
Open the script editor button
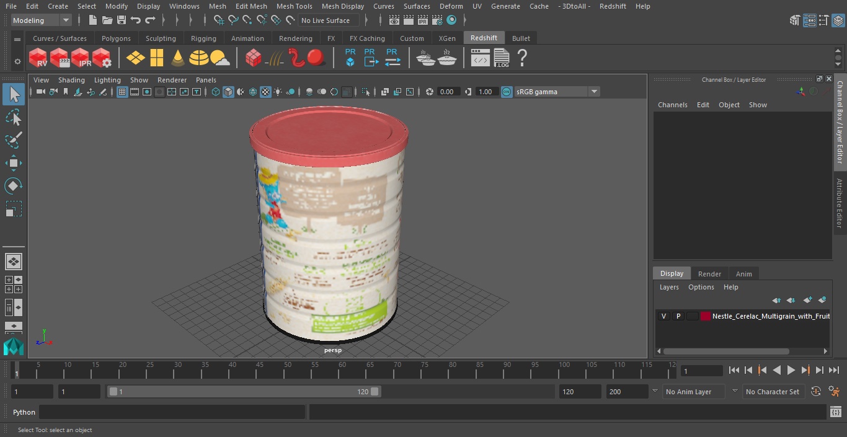pyautogui.click(x=836, y=412)
